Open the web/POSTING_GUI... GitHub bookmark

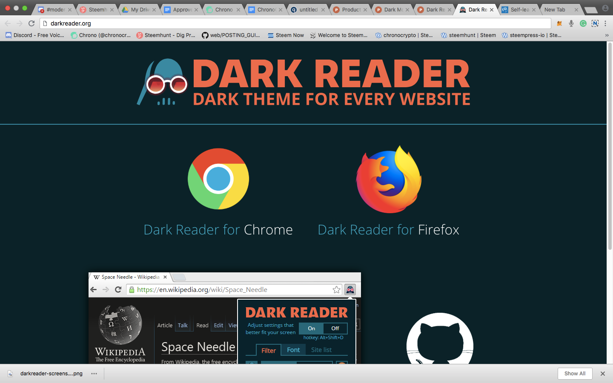(x=231, y=35)
